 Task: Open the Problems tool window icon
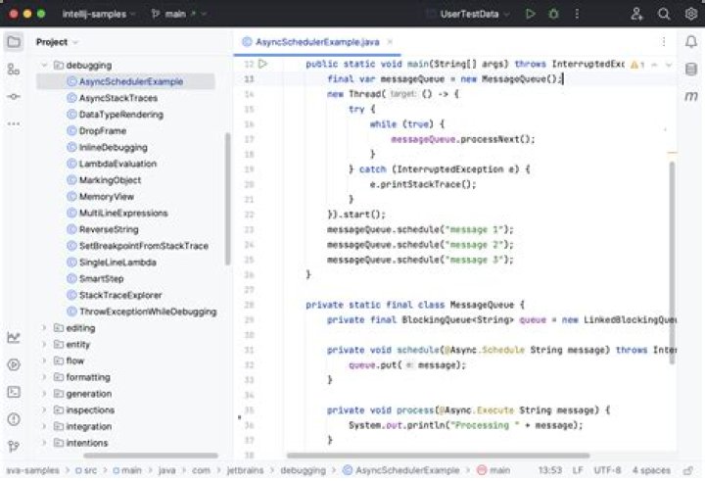point(14,419)
